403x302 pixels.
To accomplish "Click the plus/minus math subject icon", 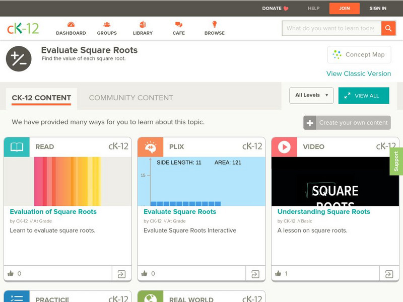I will pyautogui.click(x=19, y=59).
